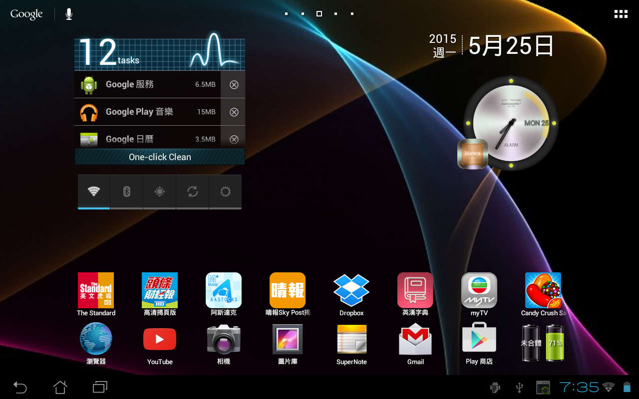Tap the One-click Clean button
Image resolution: width=639 pixels, height=399 pixels.
[x=160, y=157]
